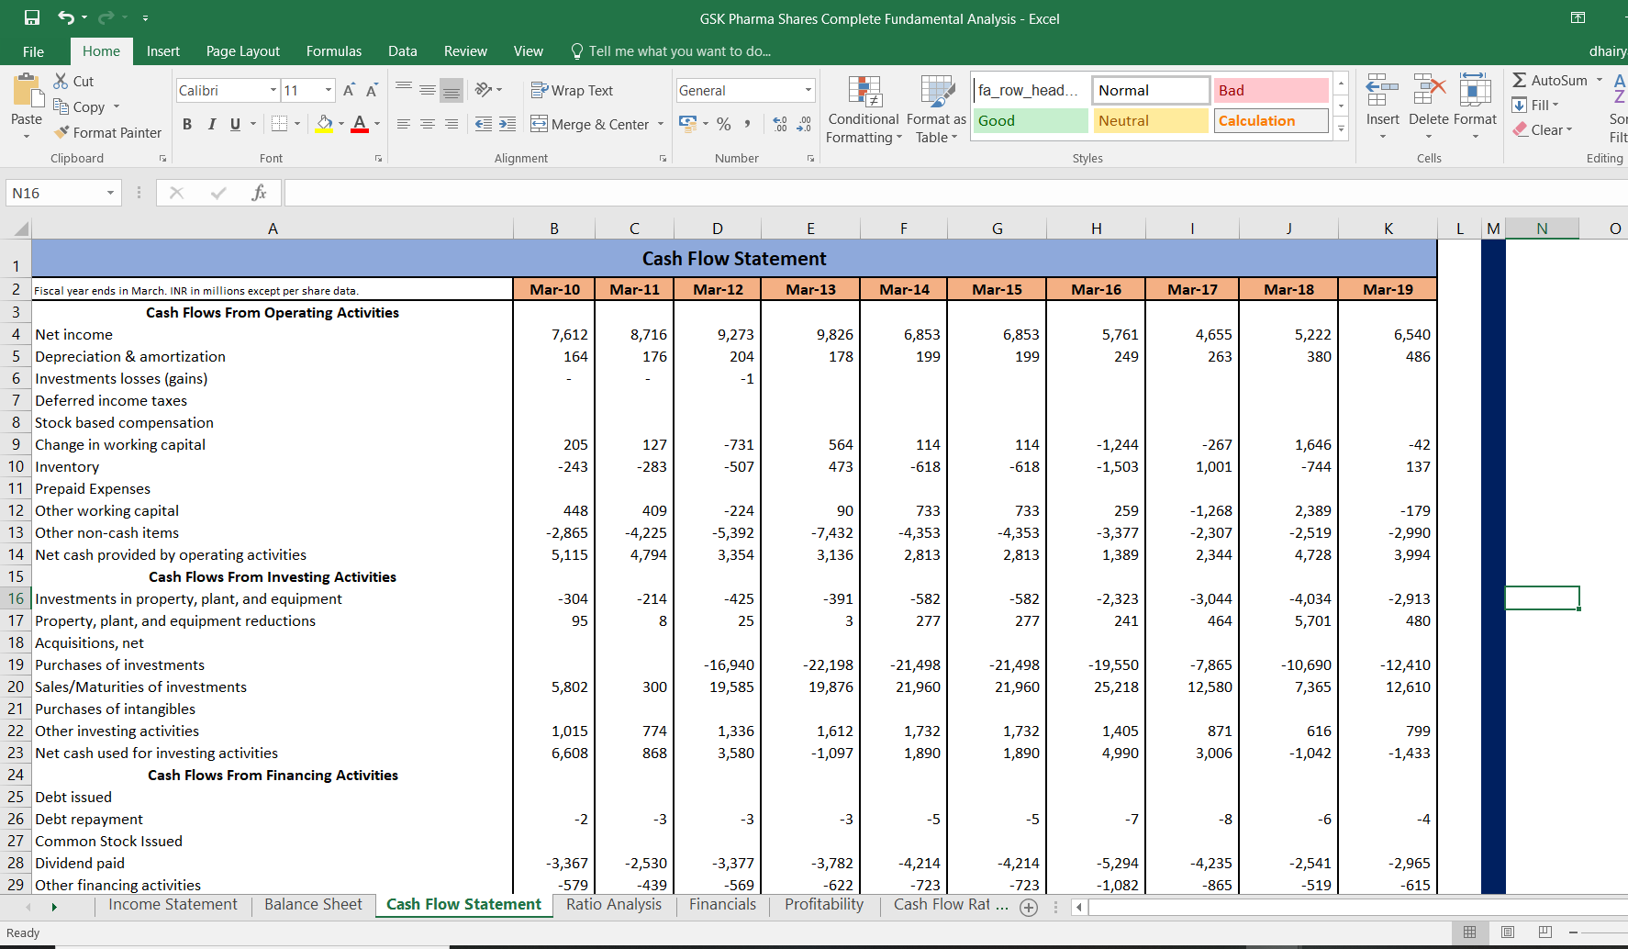
Task: Switch to Insert ribbon tab
Action: pyautogui.click(x=163, y=51)
